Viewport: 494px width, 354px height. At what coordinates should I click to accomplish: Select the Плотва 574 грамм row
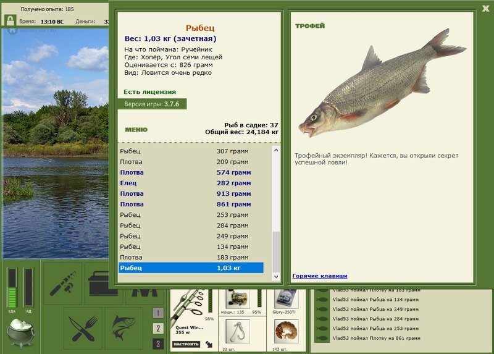[191, 172]
